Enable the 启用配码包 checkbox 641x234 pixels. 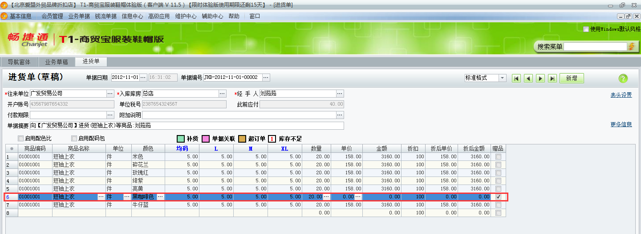[74, 139]
